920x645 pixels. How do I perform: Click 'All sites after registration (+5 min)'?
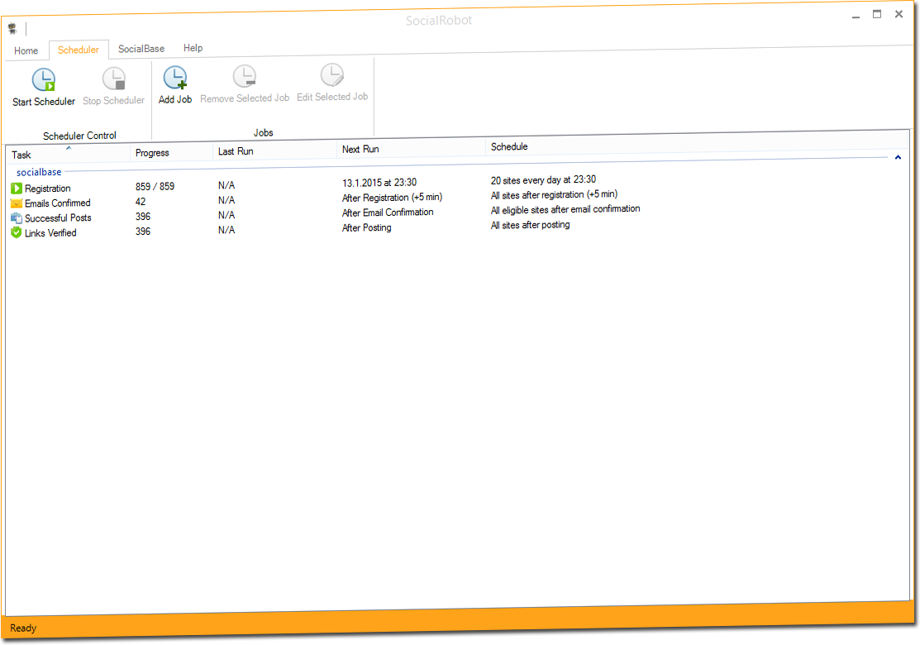tap(554, 195)
